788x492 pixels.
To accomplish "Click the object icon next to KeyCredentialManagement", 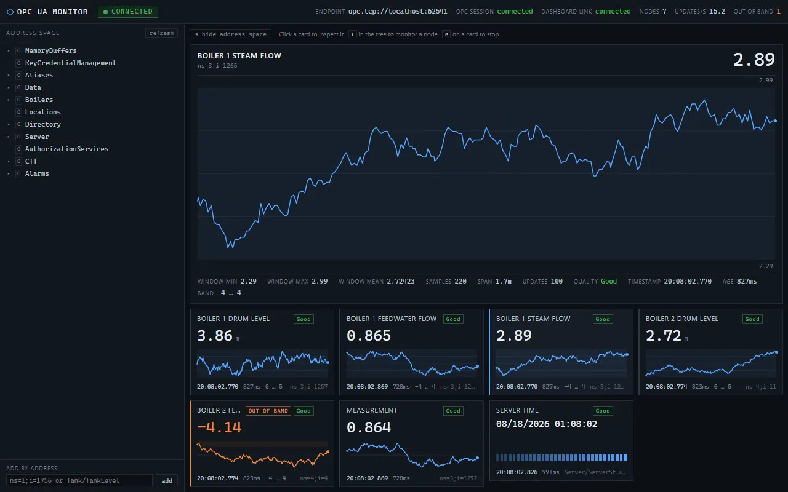I will tap(19, 63).
